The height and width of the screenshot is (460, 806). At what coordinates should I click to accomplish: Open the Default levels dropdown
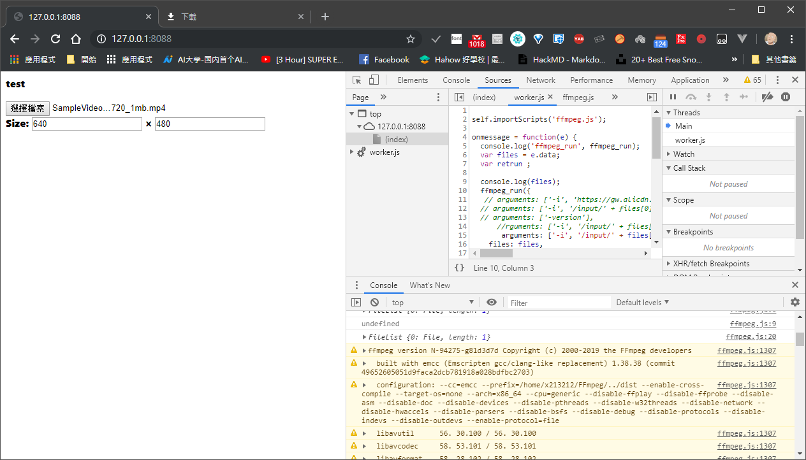[642, 303]
